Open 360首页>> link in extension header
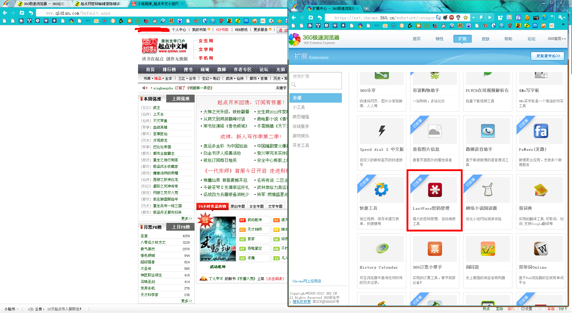 pyautogui.click(x=557, y=39)
